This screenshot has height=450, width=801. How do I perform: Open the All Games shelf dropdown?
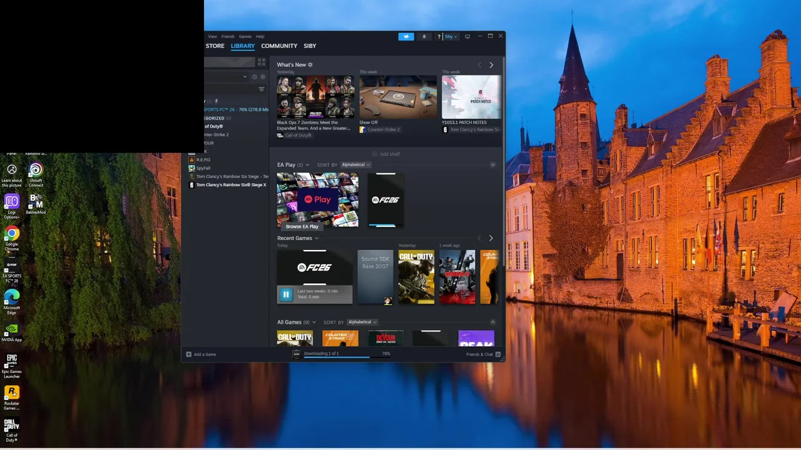(x=314, y=322)
